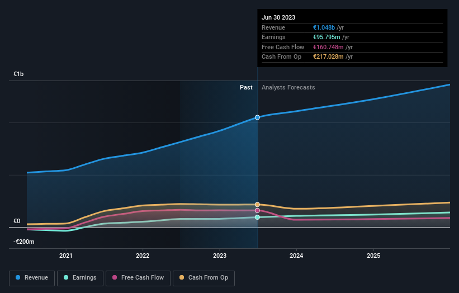
Task: Click the Free Cash Flow label in tooltip
Action: pyautogui.click(x=283, y=47)
